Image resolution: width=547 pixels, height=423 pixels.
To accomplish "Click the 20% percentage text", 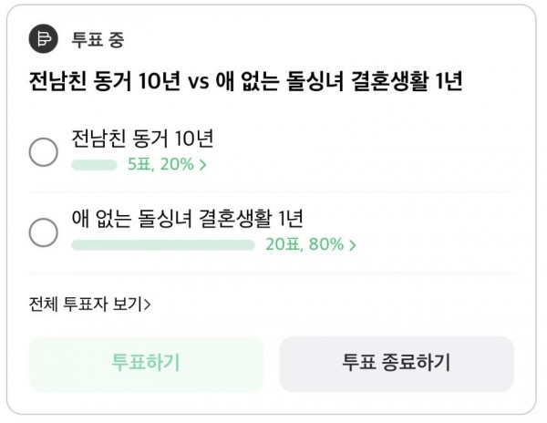I will click(177, 165).
